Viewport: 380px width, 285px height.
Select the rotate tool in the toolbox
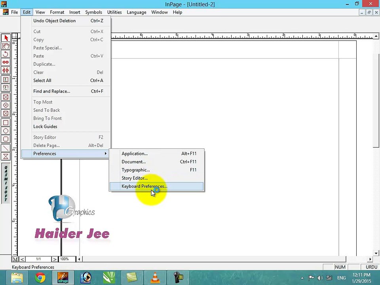click(x=6, y=54)
